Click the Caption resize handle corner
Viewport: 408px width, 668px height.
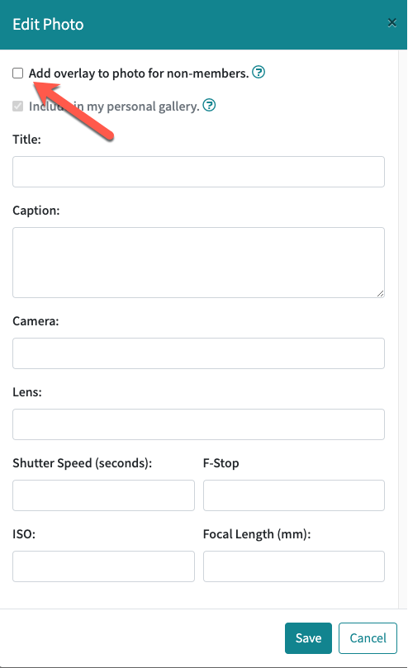[x=380, y=293]
